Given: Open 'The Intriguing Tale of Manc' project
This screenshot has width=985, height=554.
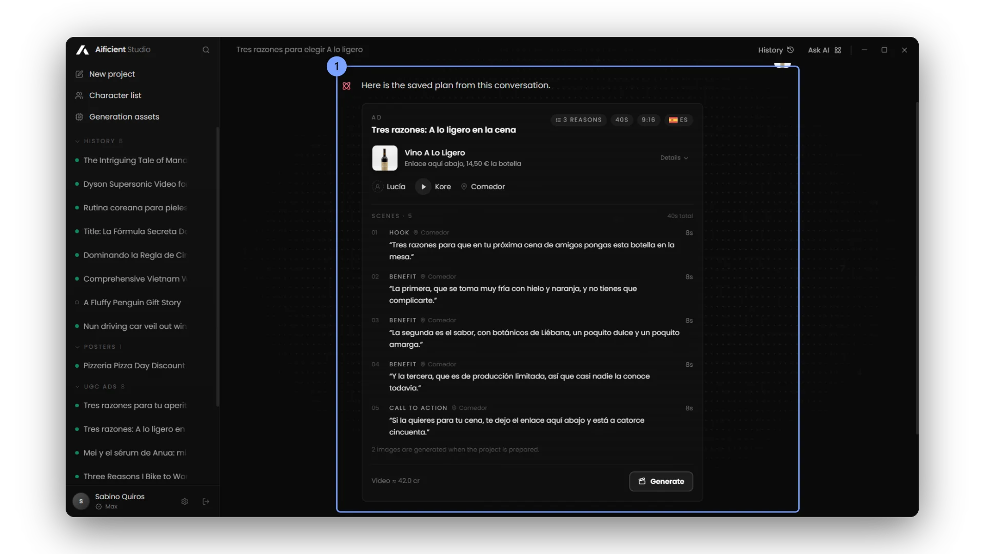Looking at the screenshot, I should coord(135,161).
